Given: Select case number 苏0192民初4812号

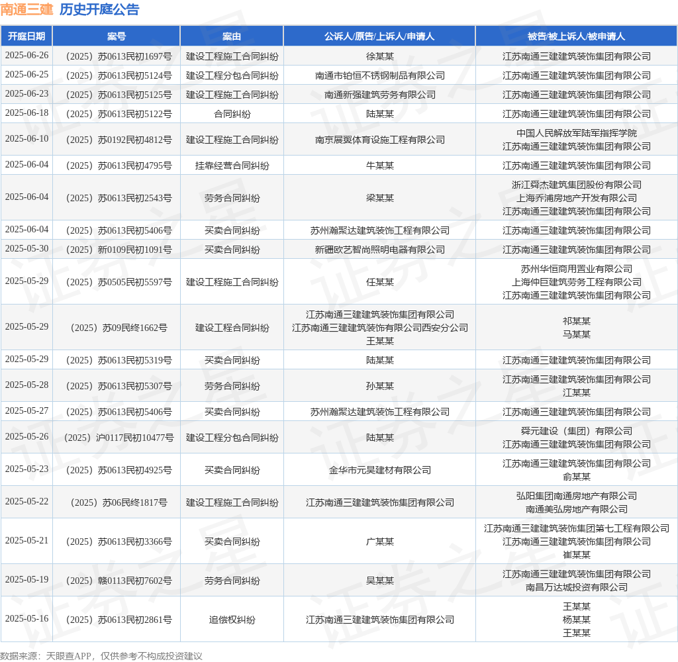Looking at the screenshot, I should 119,140.
